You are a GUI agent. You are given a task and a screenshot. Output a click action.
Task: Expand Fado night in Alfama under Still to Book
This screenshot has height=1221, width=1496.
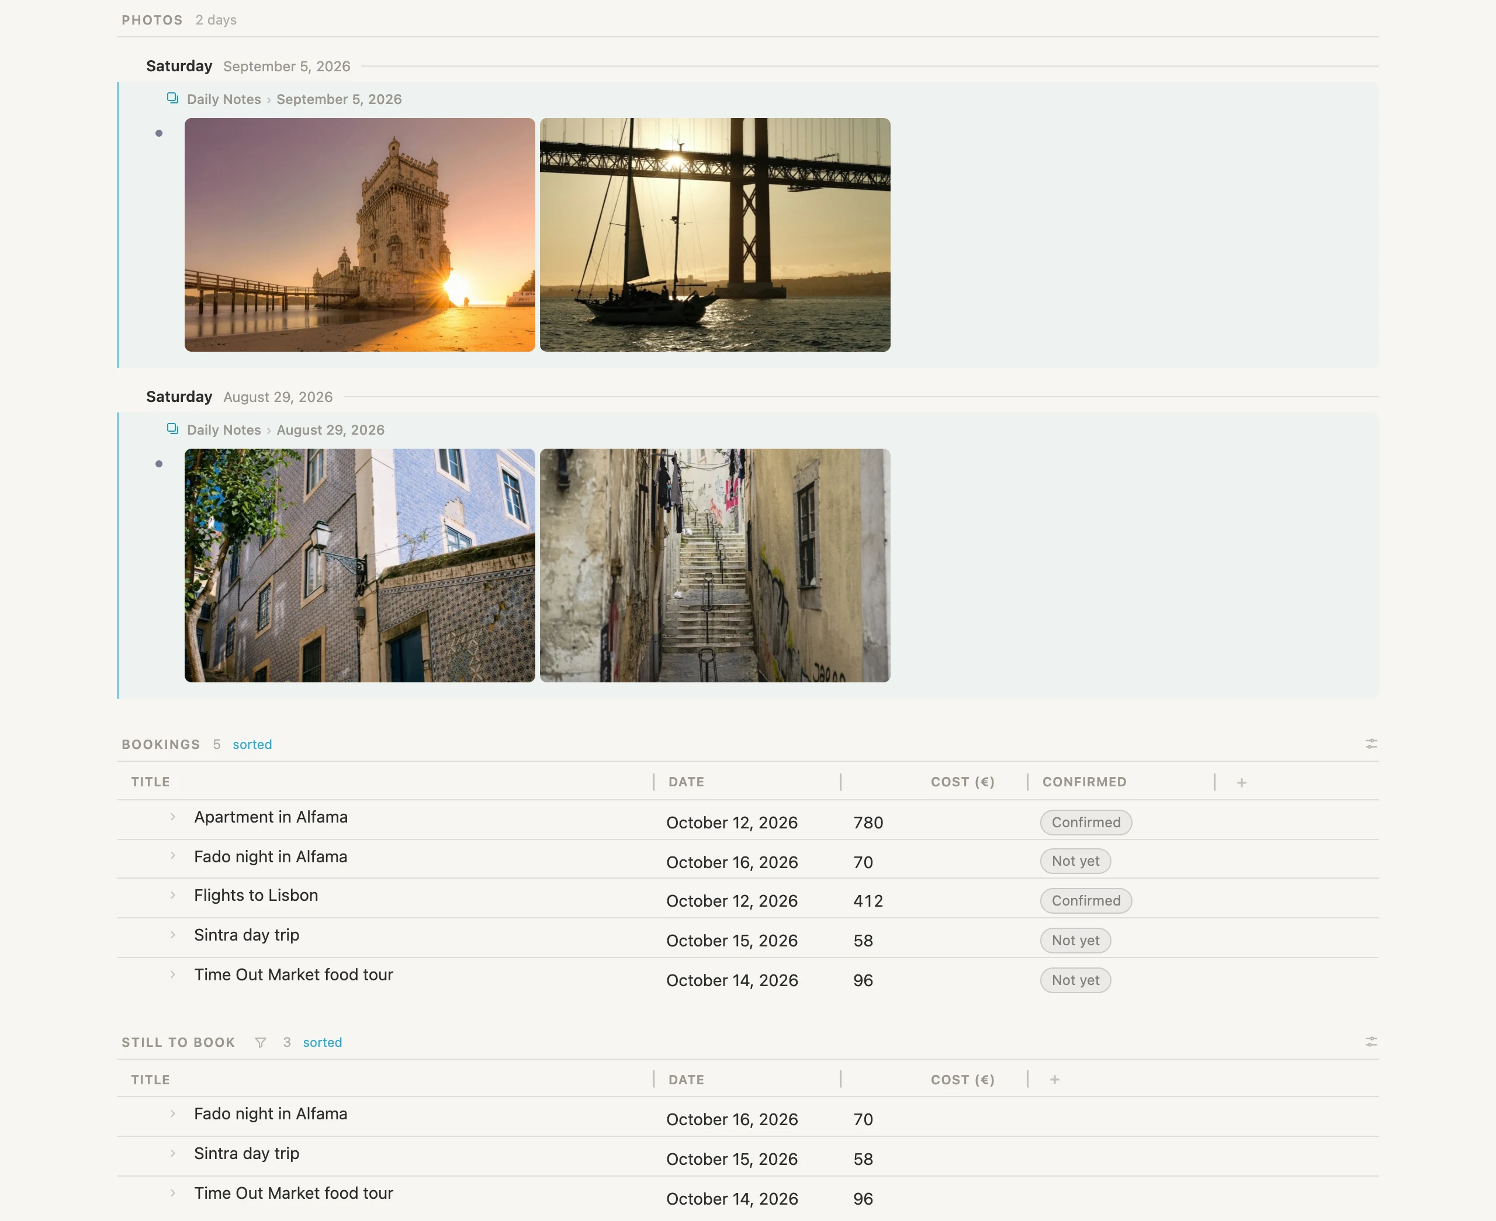tap(173, 1114)
